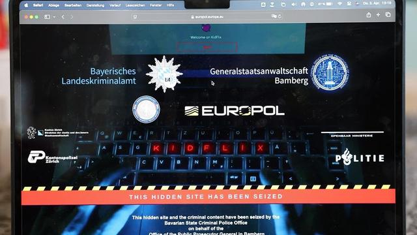Go back to the previous page
417x235 pixels.
63,17
